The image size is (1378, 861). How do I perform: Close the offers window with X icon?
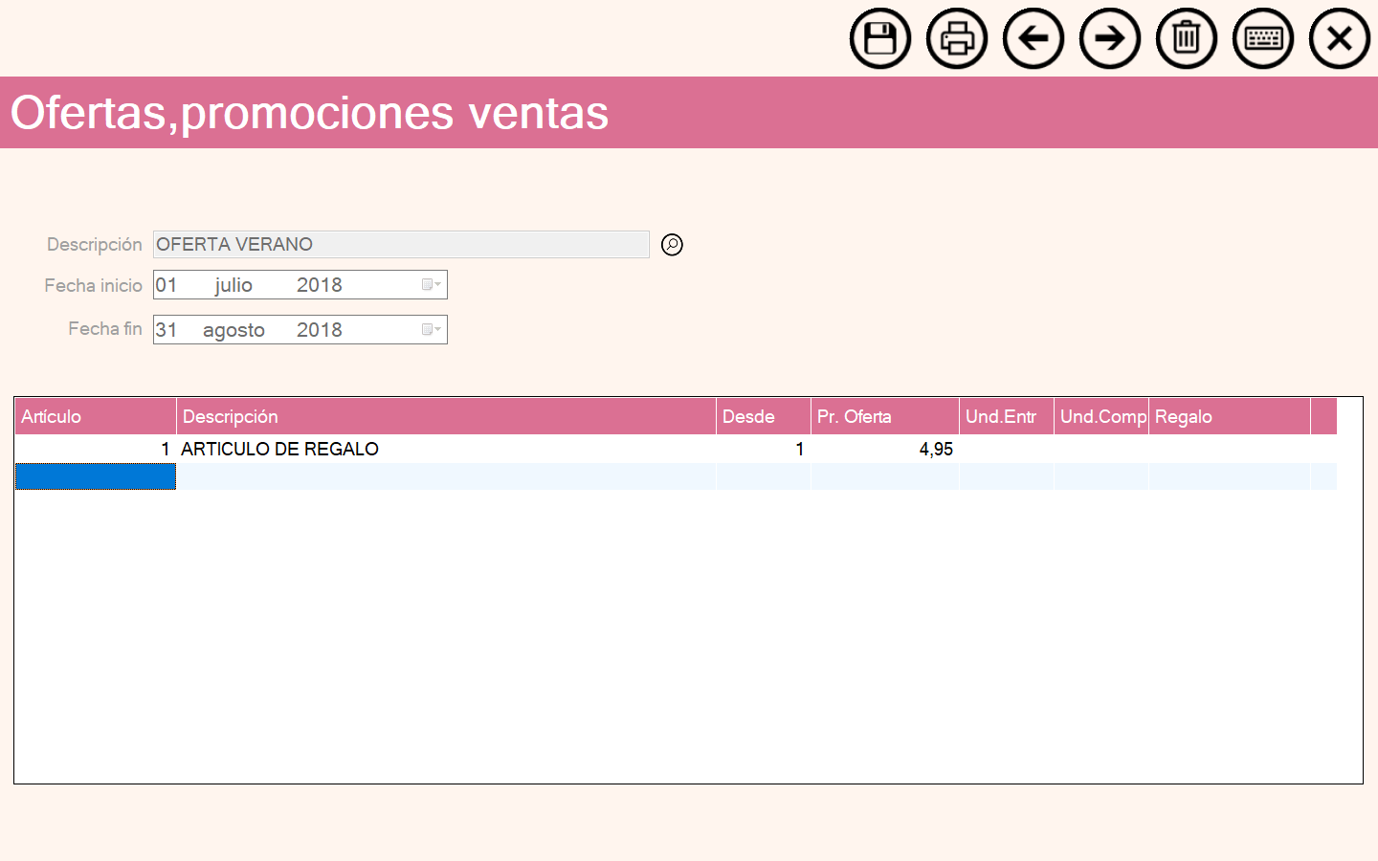[x=1339, y=39]
